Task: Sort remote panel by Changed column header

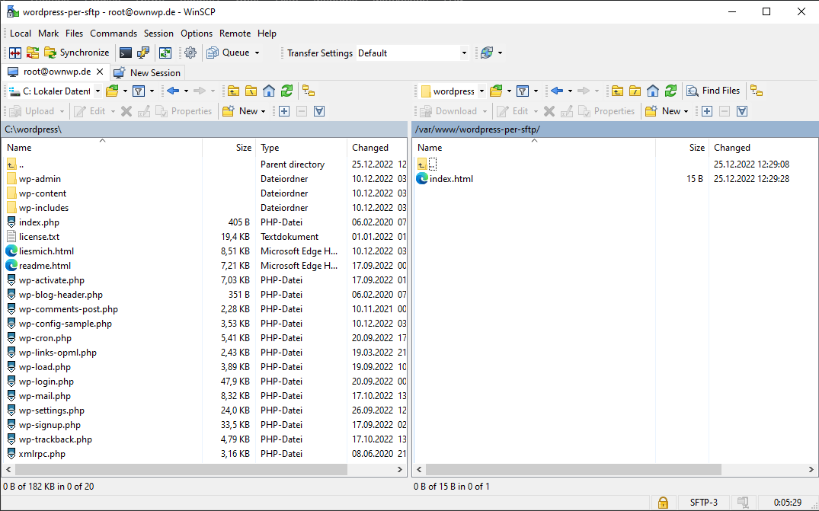Action: (x=763, y=148)
